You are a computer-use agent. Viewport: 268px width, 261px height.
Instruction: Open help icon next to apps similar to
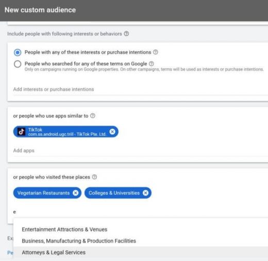pyautogui.click(x=93, y=116)
